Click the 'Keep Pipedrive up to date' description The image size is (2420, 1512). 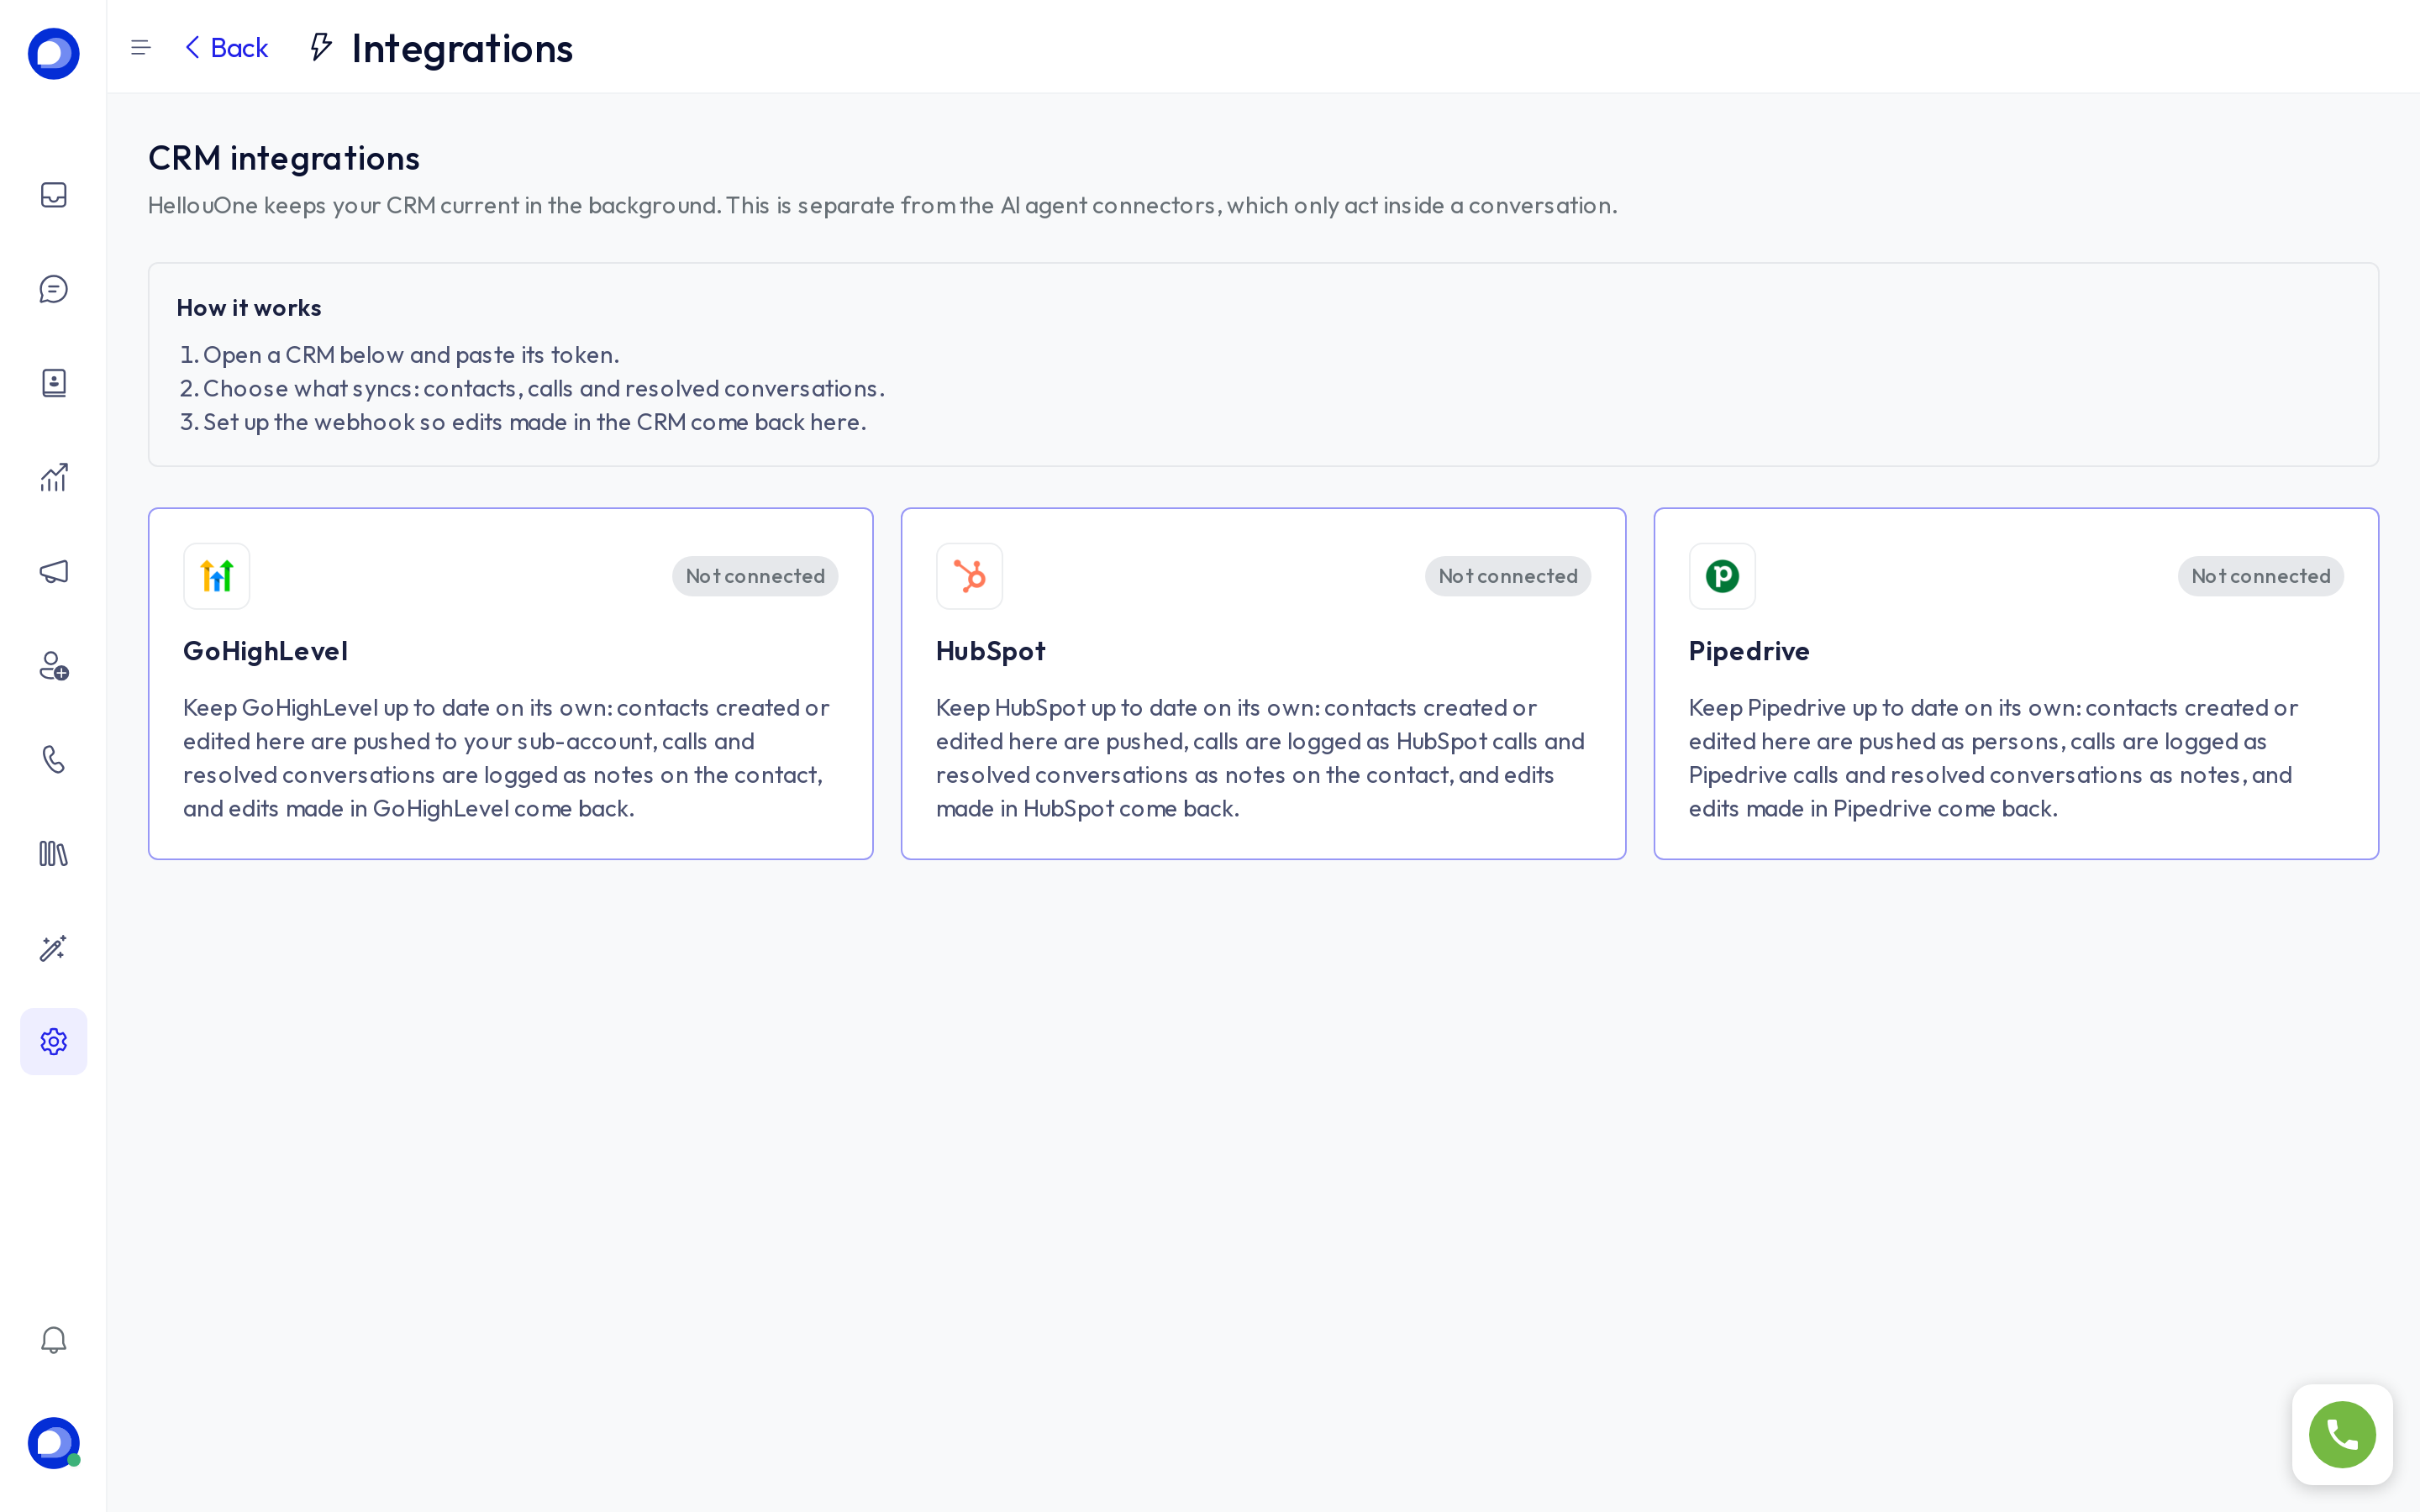pyautogui.click(x=1993, y=758)
